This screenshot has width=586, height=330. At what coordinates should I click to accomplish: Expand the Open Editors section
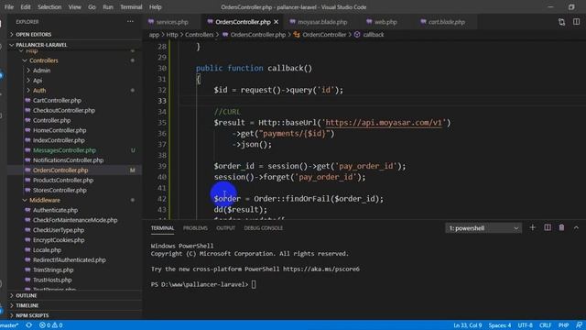pyautogui.click(x=34, y=35)
